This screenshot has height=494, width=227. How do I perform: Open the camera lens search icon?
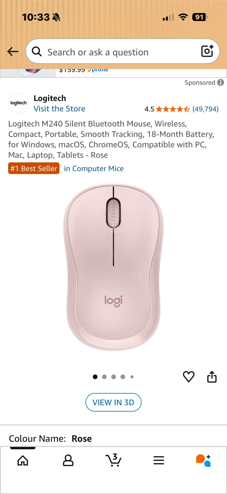pos(207,51)
